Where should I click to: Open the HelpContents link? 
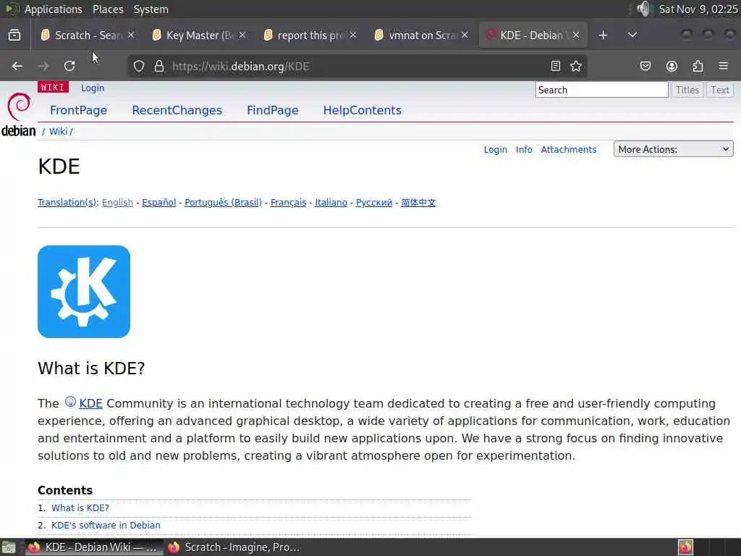[x=363, y=110]
